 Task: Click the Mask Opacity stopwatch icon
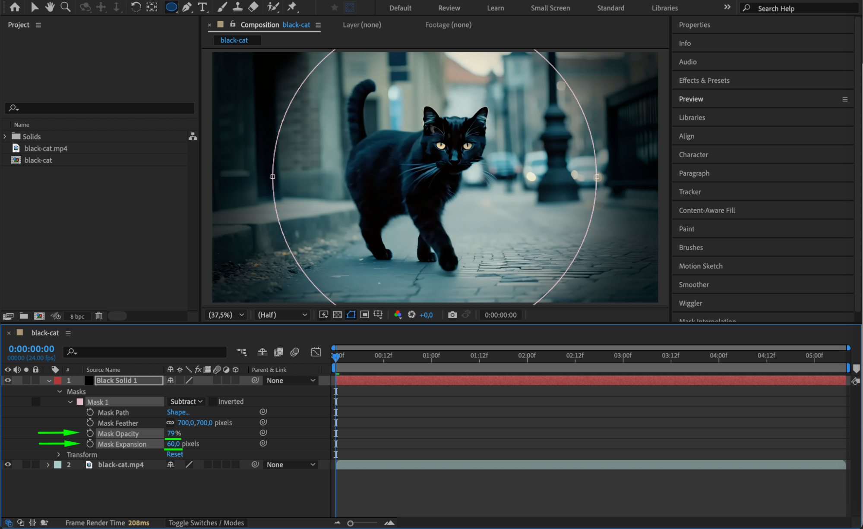coord(90,433)
